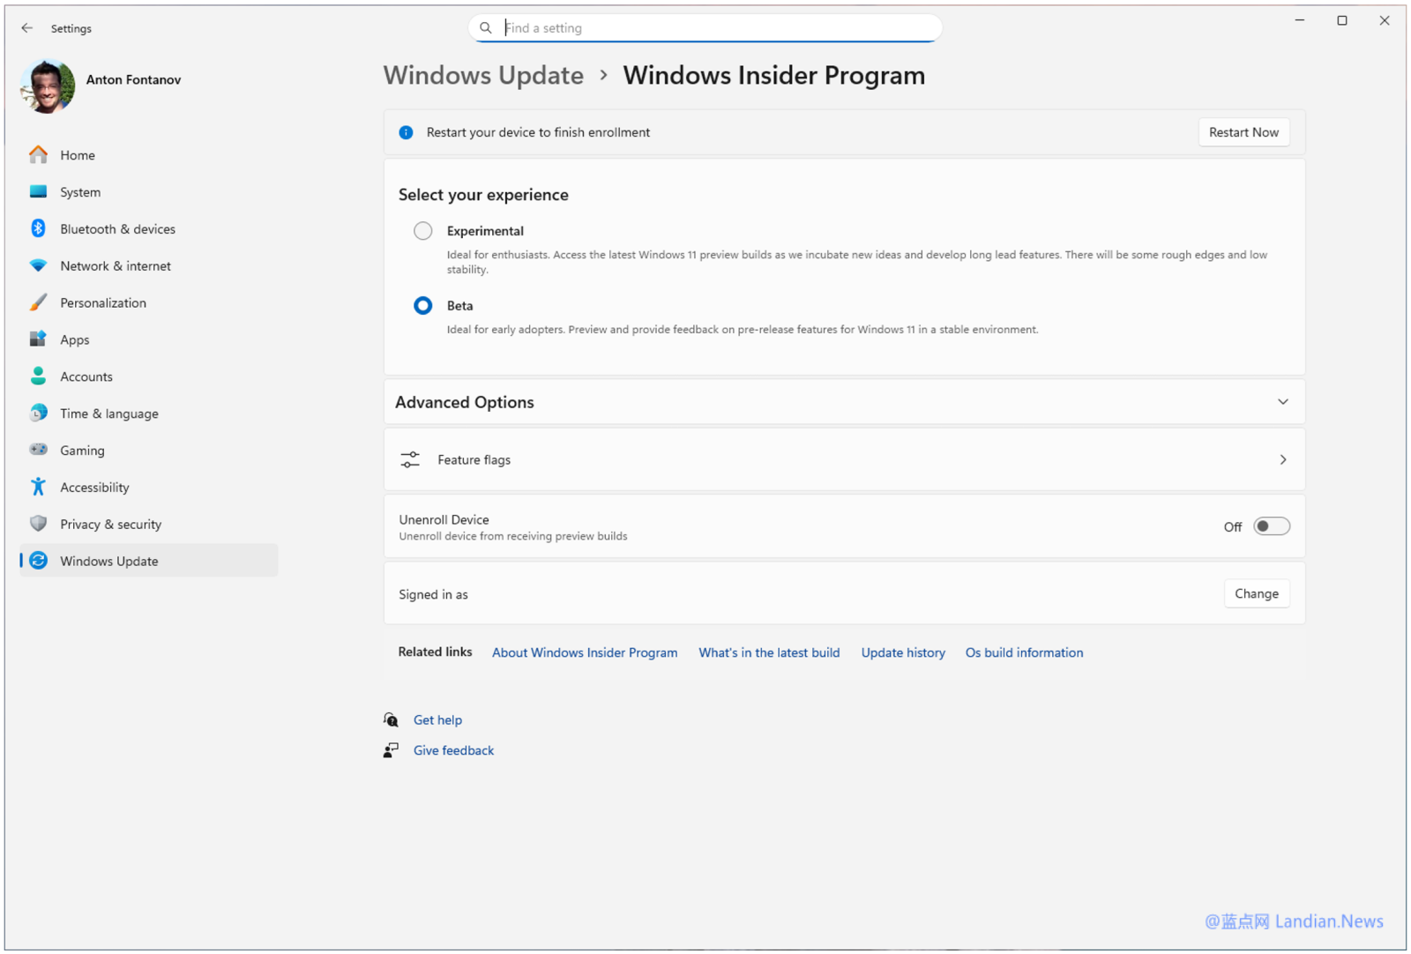This screenshot has height=954, width=1411.
Task: Open the Accounts settings page
Action: (x=86, y=376)
